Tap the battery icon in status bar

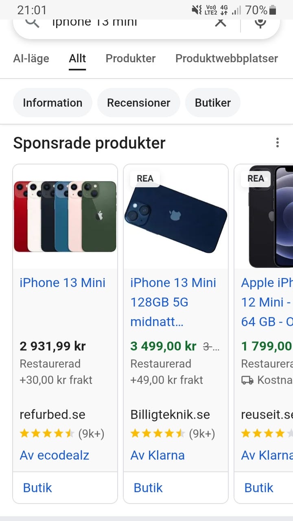[x=273, y=10]
